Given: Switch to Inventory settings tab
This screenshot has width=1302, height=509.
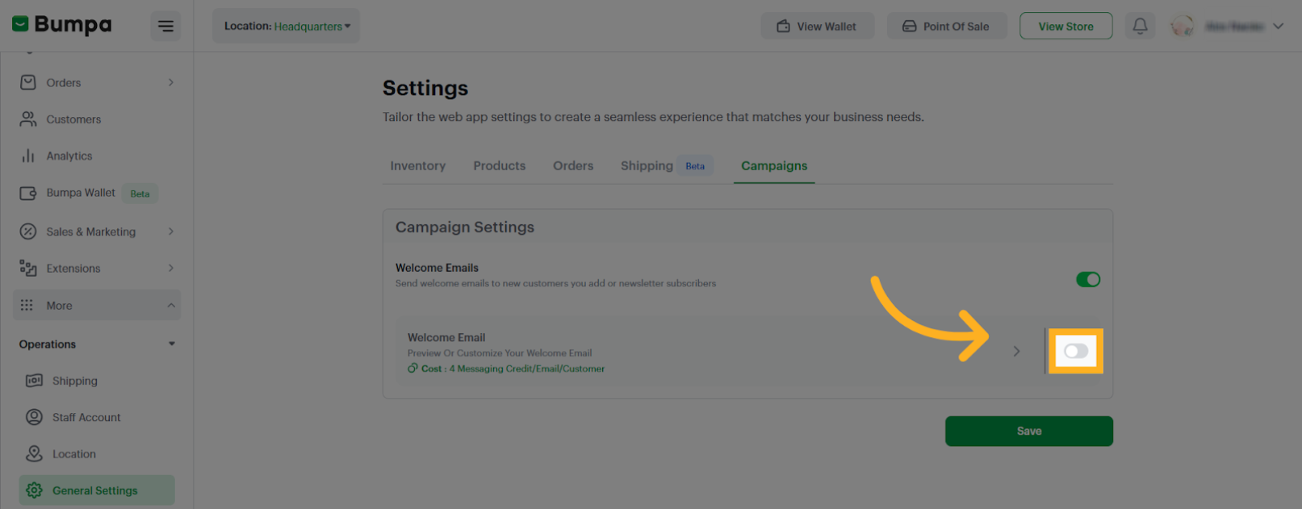Looking at the screenshot, I should pyautogui.click(x=418, y=165).
